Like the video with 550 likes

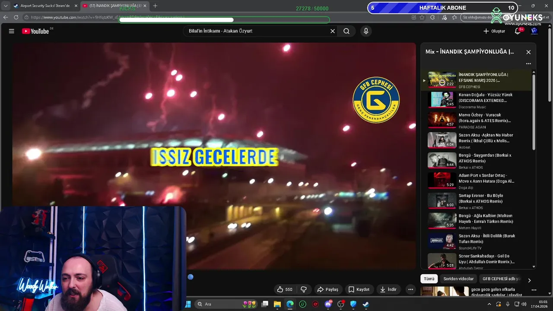[x=285, y=289]
